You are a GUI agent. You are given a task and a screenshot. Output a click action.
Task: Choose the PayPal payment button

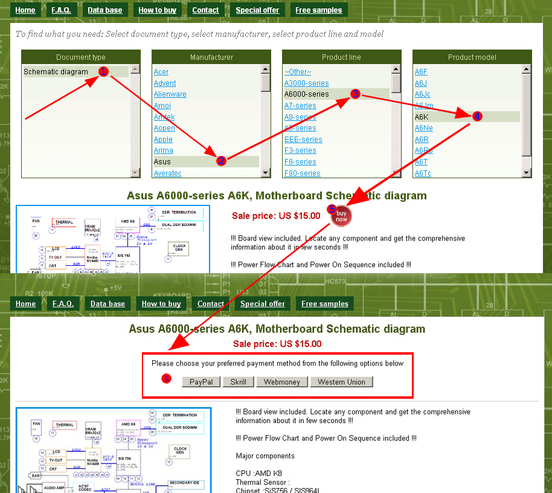point(201,382)
